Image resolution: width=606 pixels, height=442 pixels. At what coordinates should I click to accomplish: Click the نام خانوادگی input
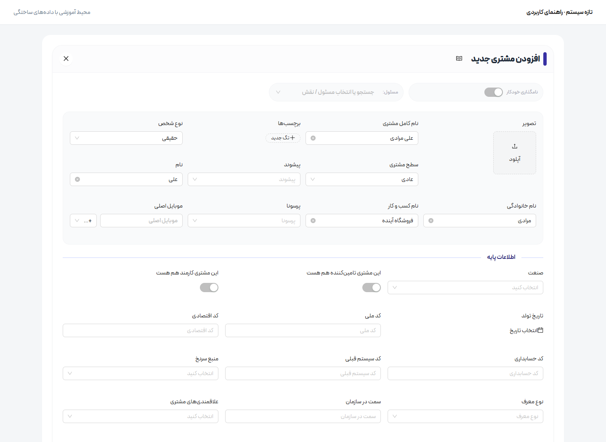coord(480,221)
